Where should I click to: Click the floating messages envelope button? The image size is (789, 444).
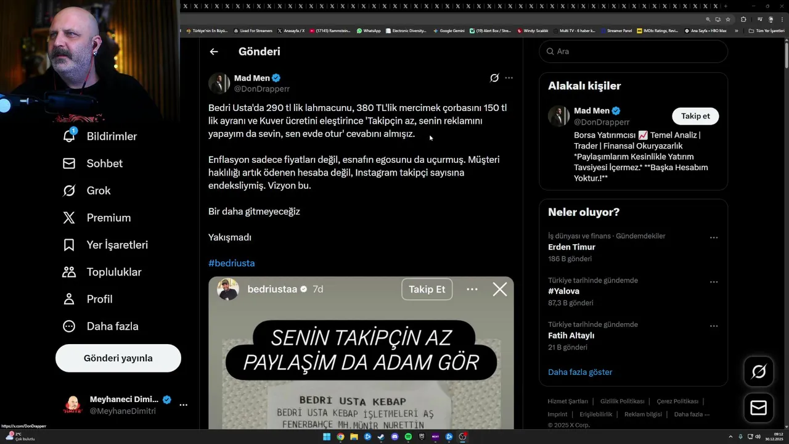coord(759,408)
